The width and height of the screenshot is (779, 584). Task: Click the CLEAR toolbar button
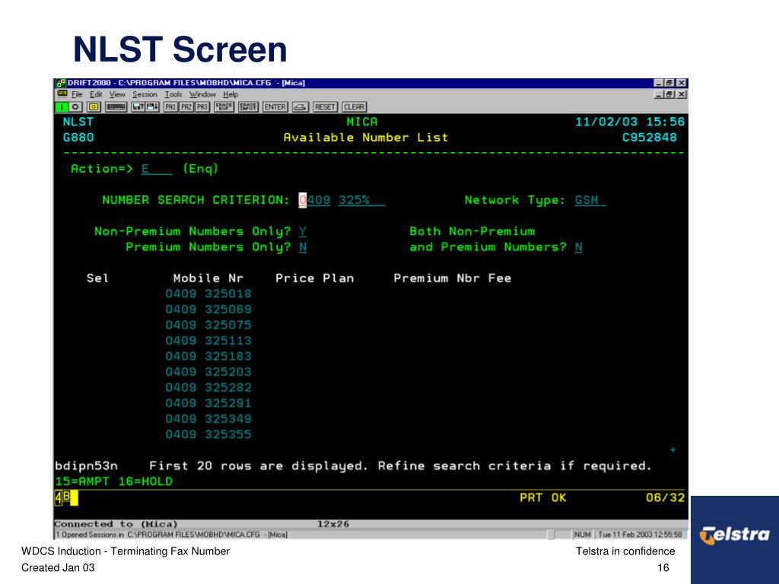355,106
